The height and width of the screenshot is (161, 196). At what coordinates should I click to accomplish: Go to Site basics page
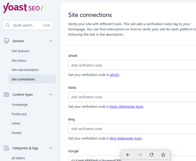click(x=19, y=60)
